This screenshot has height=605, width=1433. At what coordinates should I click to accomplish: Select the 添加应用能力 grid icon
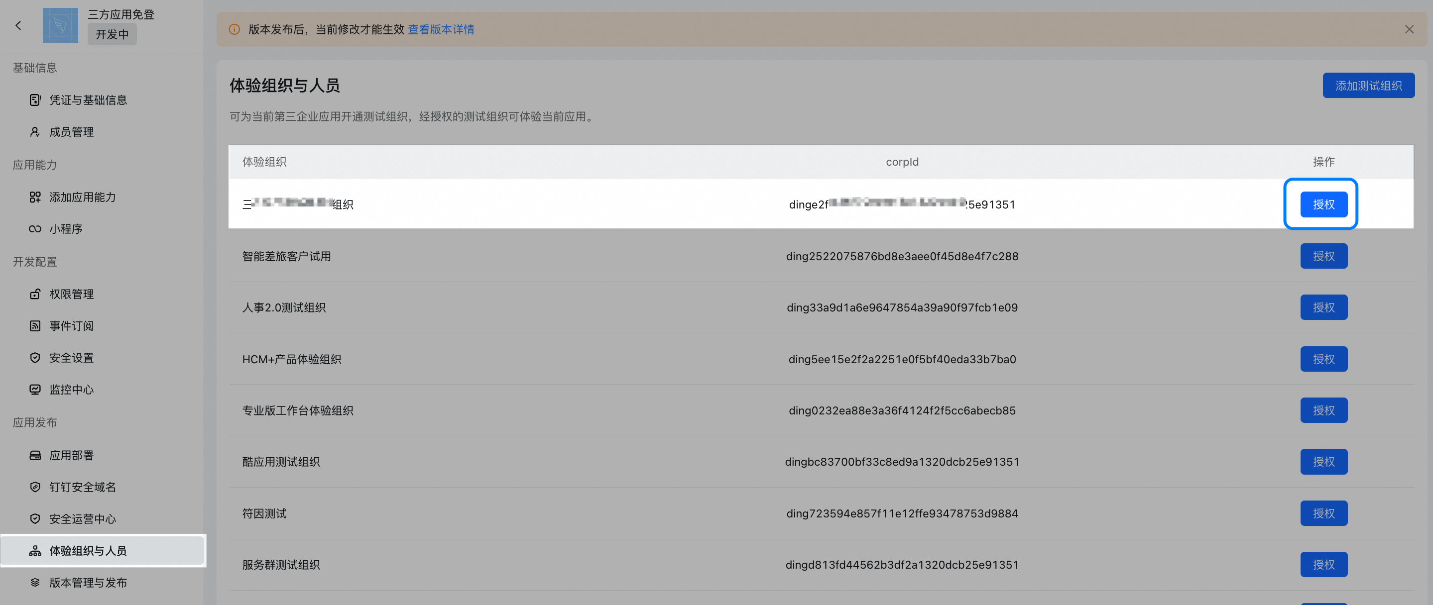(35, 197)
